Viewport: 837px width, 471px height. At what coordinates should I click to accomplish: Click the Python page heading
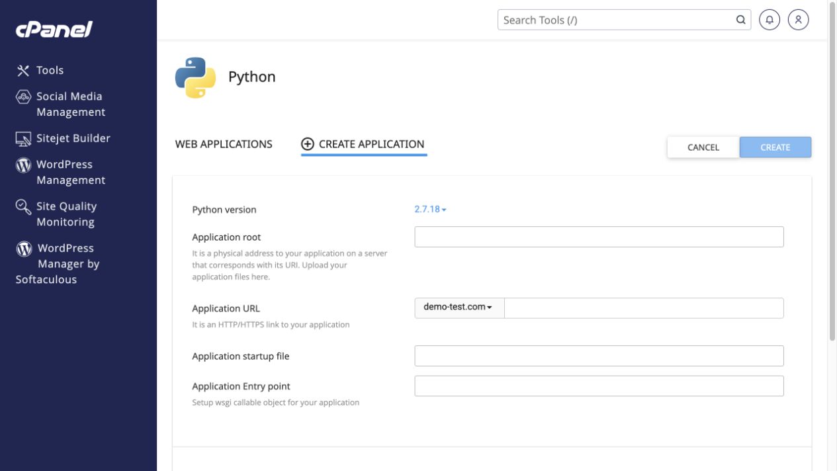click(252, 77)
